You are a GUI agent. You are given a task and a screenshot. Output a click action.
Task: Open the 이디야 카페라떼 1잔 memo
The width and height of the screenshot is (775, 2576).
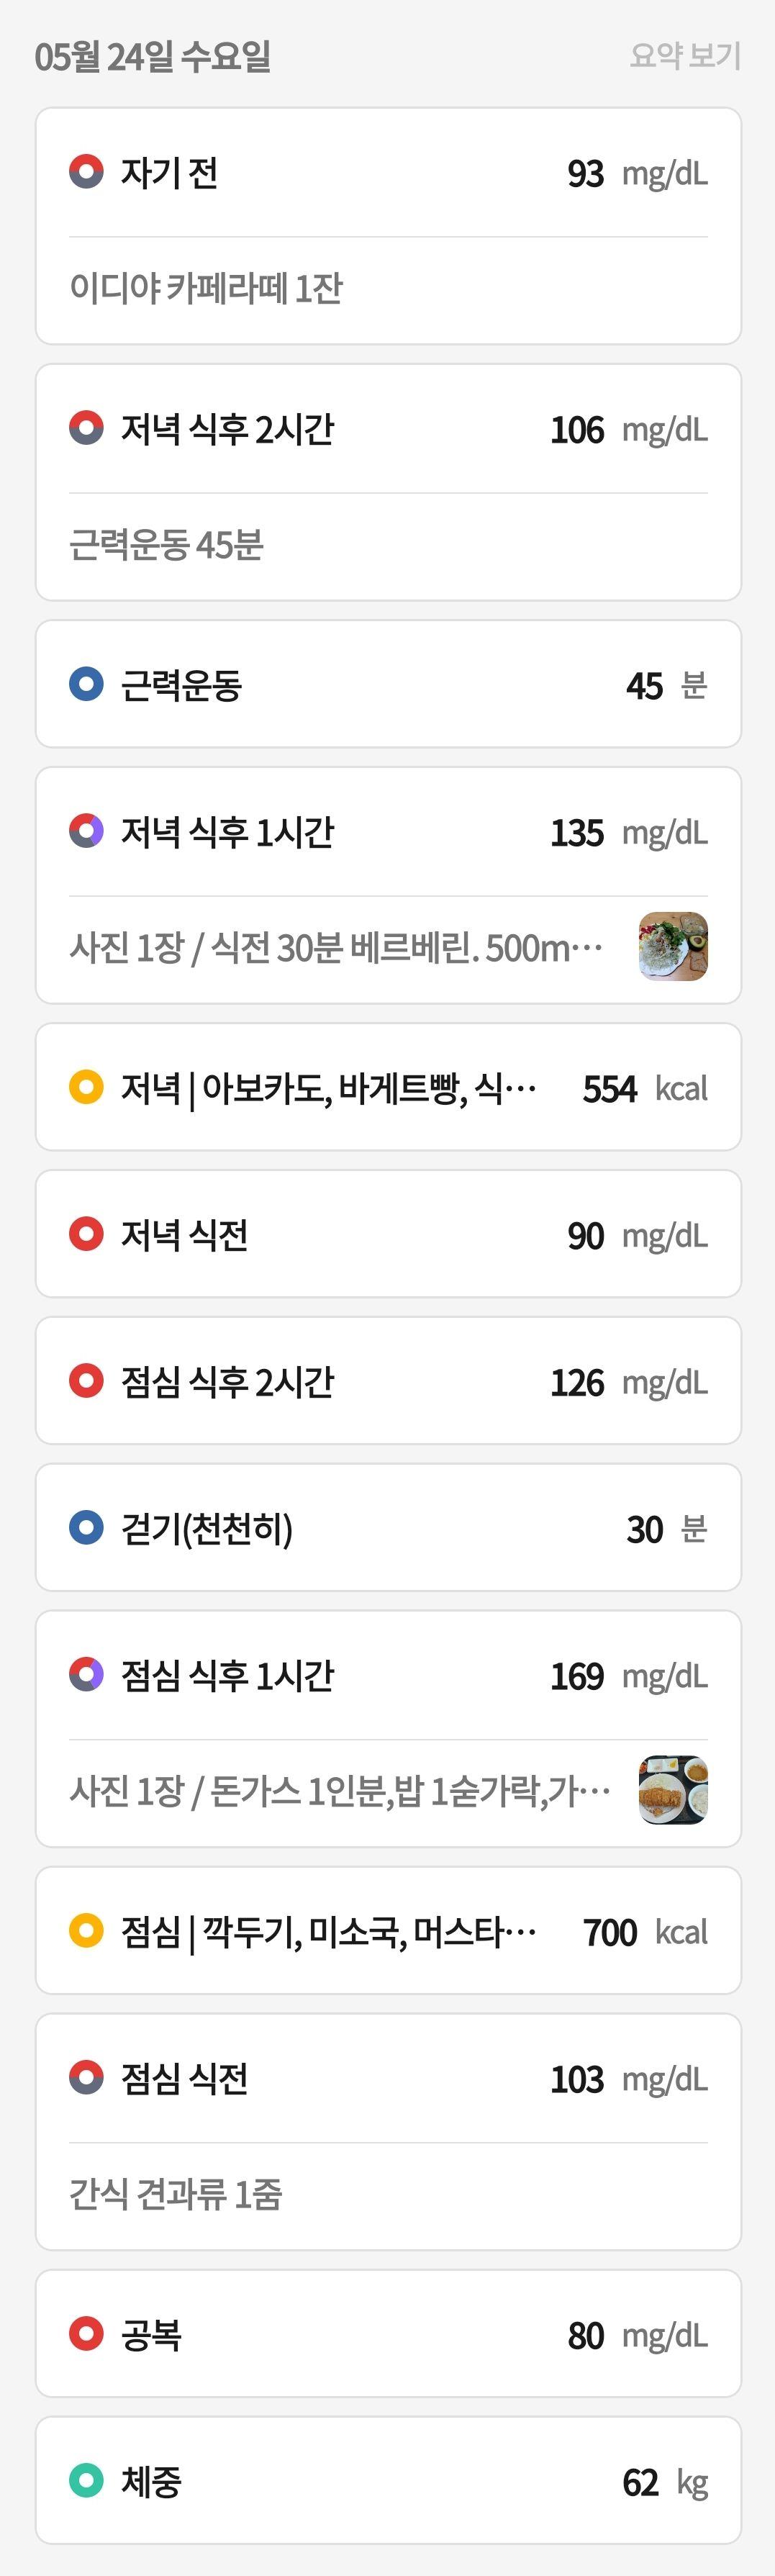[206, 288]
